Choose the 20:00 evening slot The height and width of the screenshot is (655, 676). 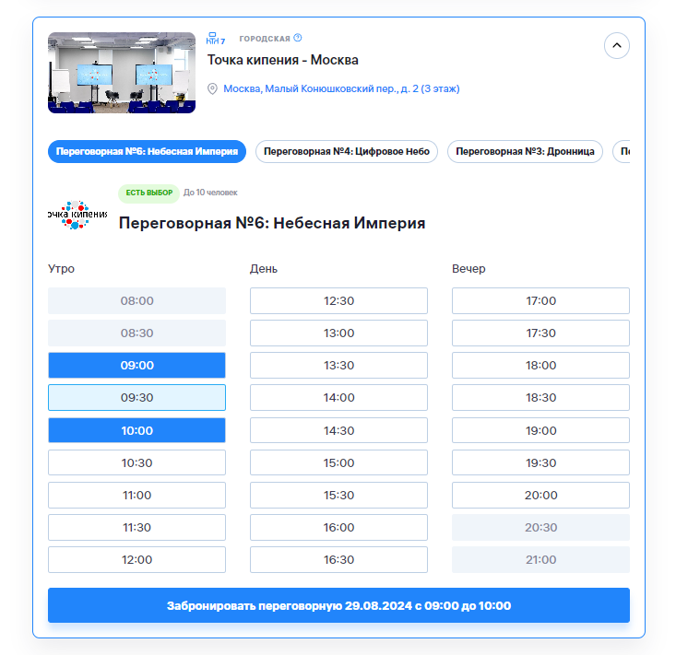tap(540, 495)
